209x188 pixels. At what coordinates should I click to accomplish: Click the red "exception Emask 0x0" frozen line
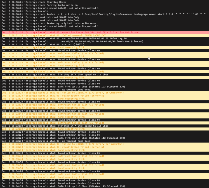coord(105,32)
